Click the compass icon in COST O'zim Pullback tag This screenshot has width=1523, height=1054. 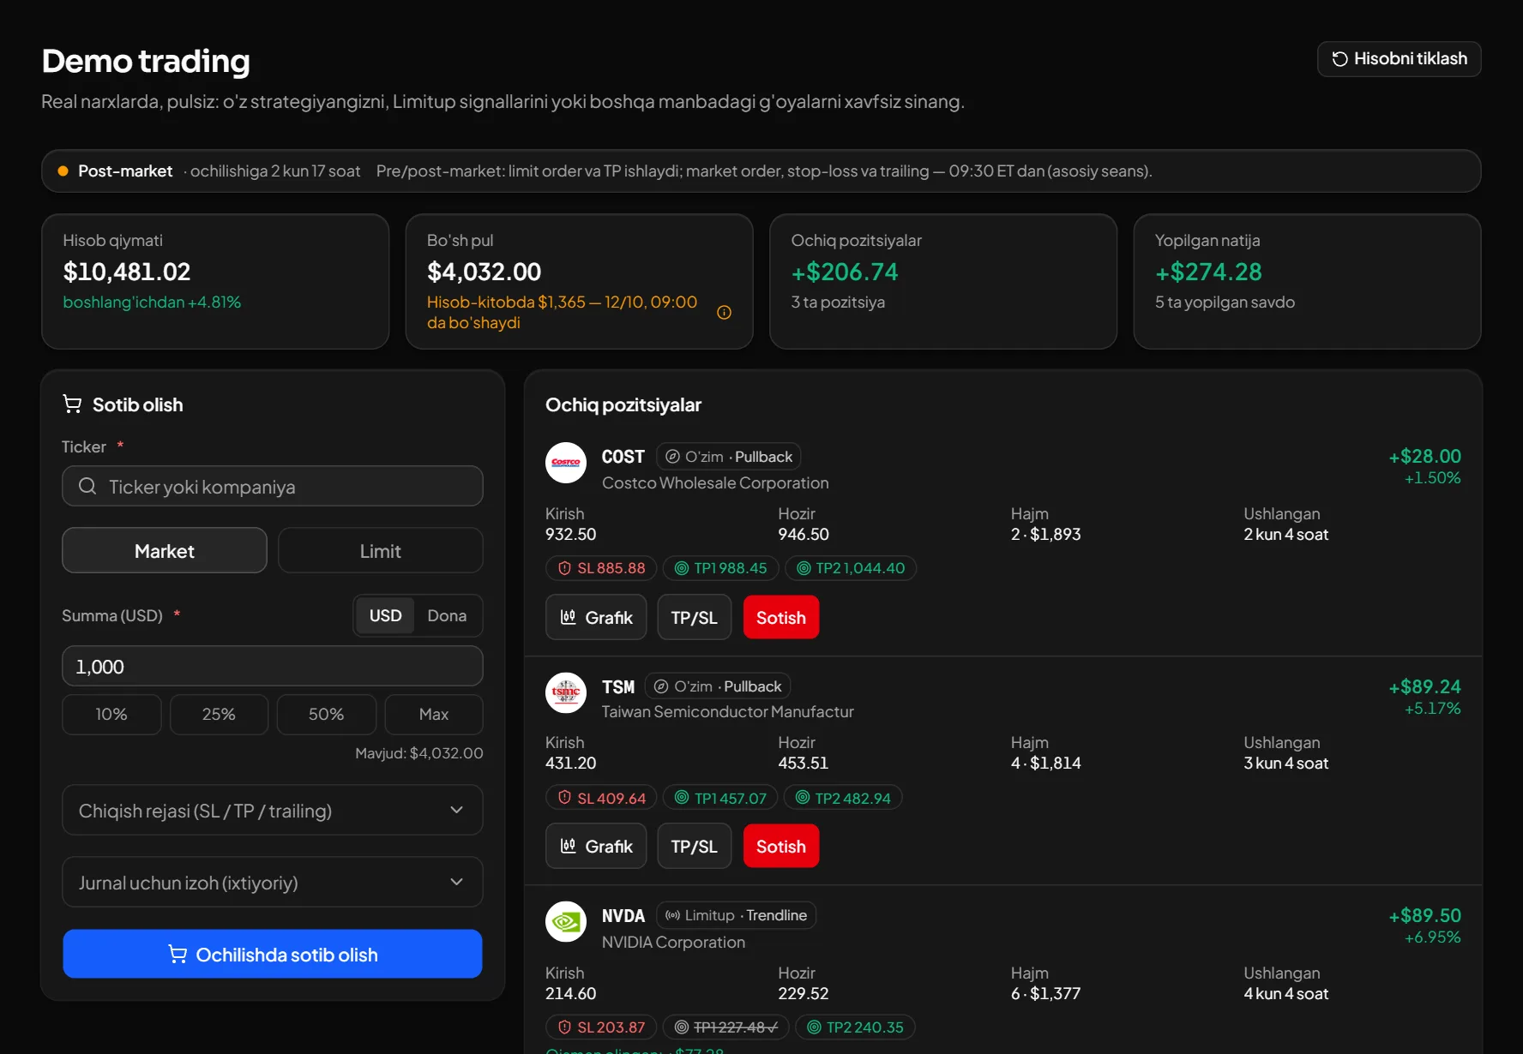pyautogui.click(x=673, y=457)
